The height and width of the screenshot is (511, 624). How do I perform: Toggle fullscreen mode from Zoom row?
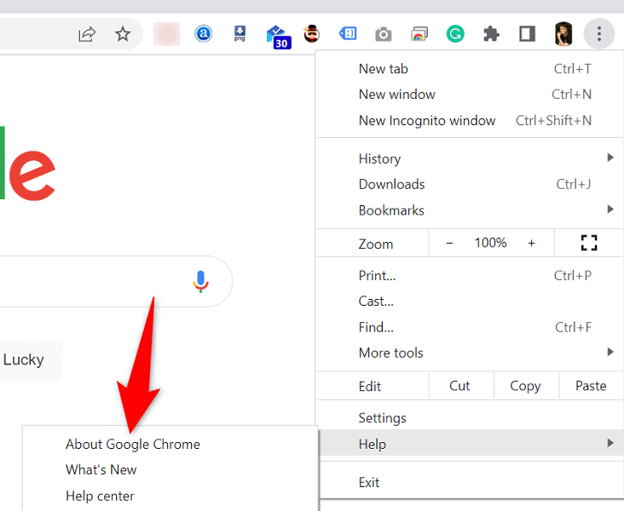(x=588, y=244)
